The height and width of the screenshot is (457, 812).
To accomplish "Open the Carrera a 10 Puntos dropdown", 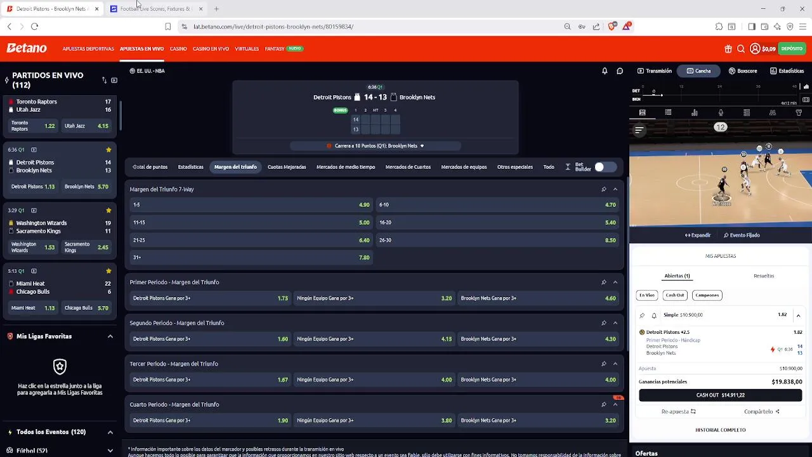I will 376,146.
